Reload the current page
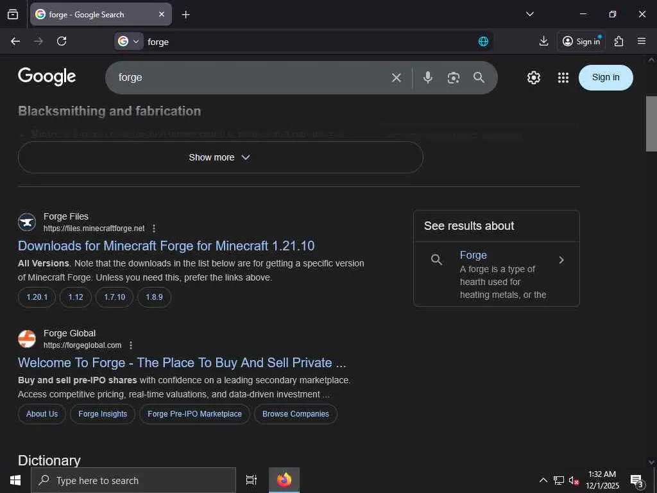The height and width of the screenshot is (493, 657). tap(62, 41)
